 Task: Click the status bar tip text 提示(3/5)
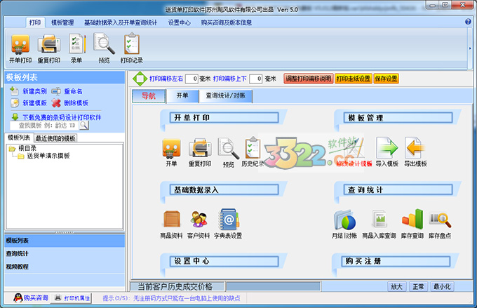click(171, 298)
